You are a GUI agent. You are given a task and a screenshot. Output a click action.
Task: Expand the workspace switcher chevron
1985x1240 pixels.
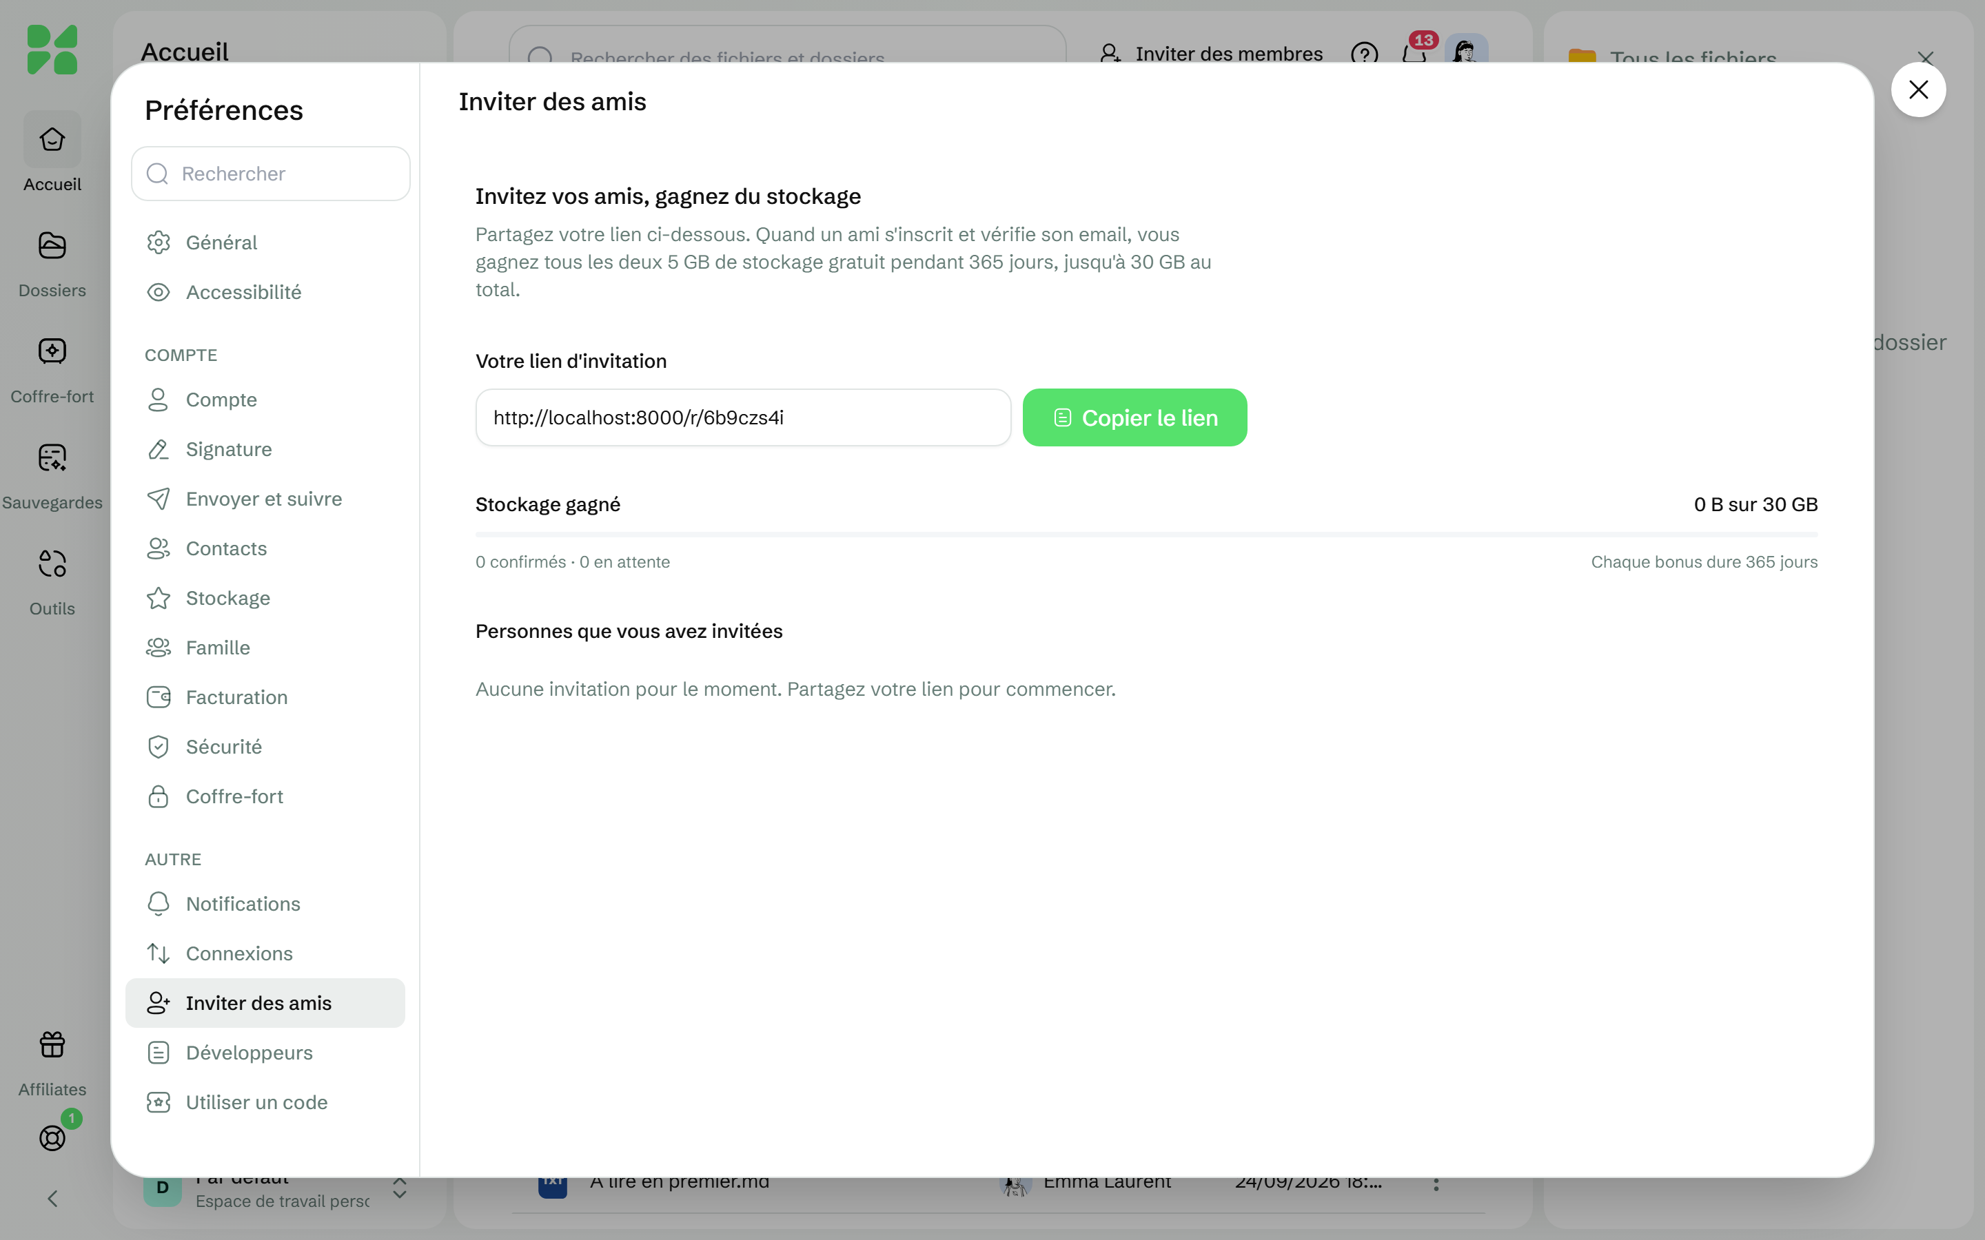[x=400, y=1188]
